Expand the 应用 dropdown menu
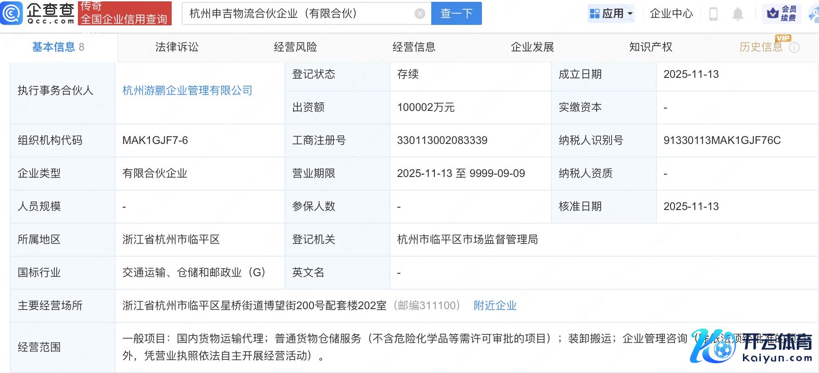This screenshot has height=373, width=819. (611, 14)
